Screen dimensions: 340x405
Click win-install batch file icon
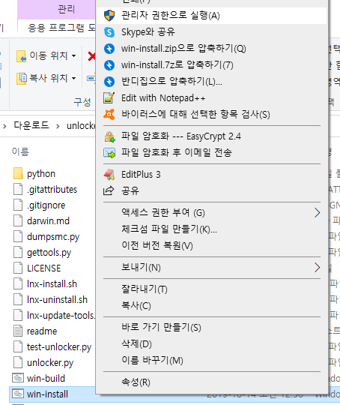(x=18, y=394)
